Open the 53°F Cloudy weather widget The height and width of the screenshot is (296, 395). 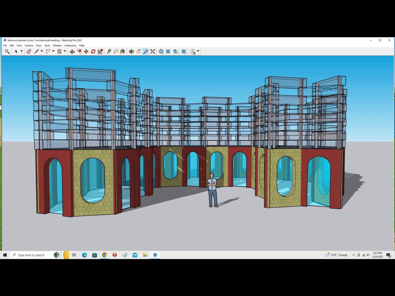(336, 255)
